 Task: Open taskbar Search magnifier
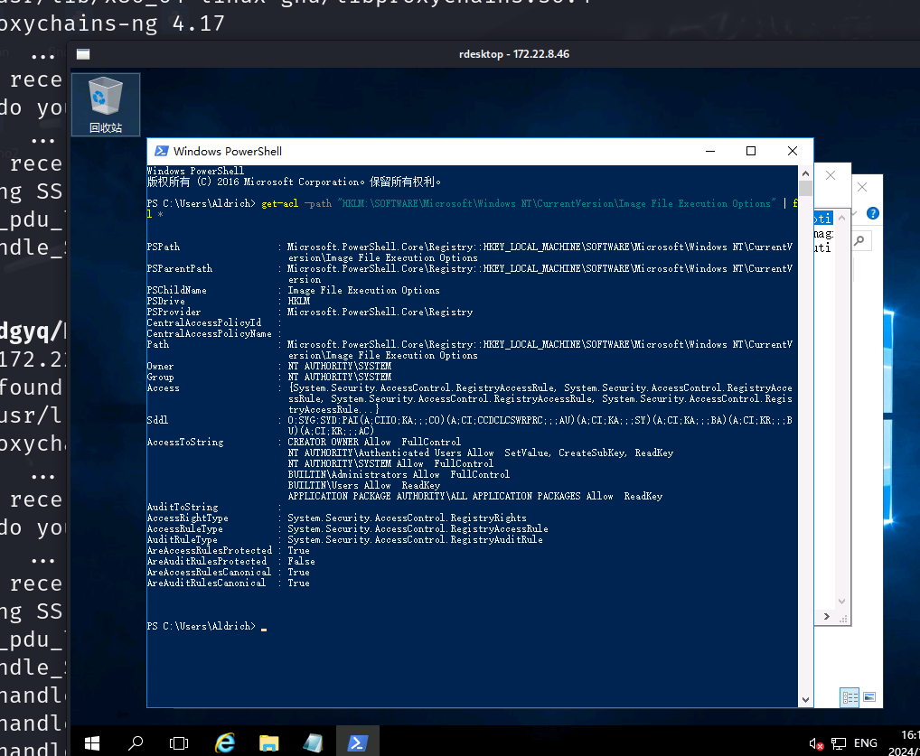(x=136, y=743)
